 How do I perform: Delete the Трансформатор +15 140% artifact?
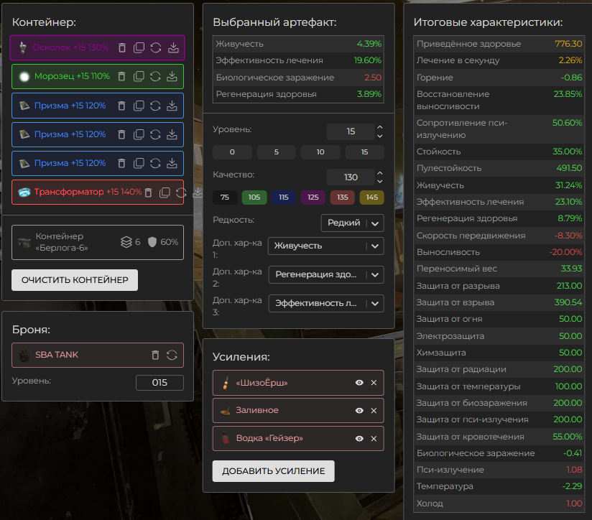pos(149,192)
